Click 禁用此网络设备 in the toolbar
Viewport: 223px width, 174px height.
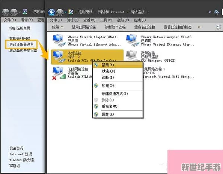pos(84,27)
